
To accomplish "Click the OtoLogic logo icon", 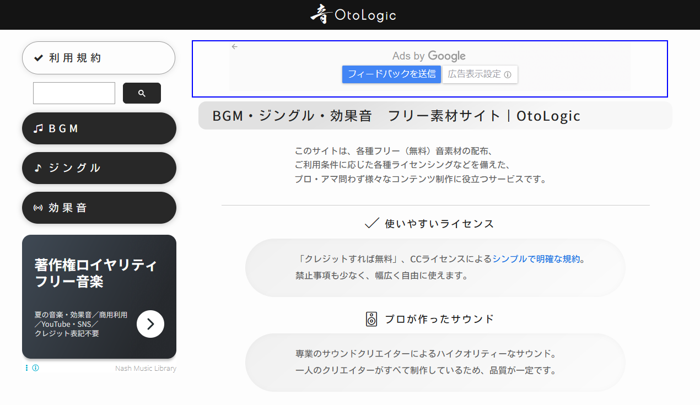I will click(x=320, y=15).
